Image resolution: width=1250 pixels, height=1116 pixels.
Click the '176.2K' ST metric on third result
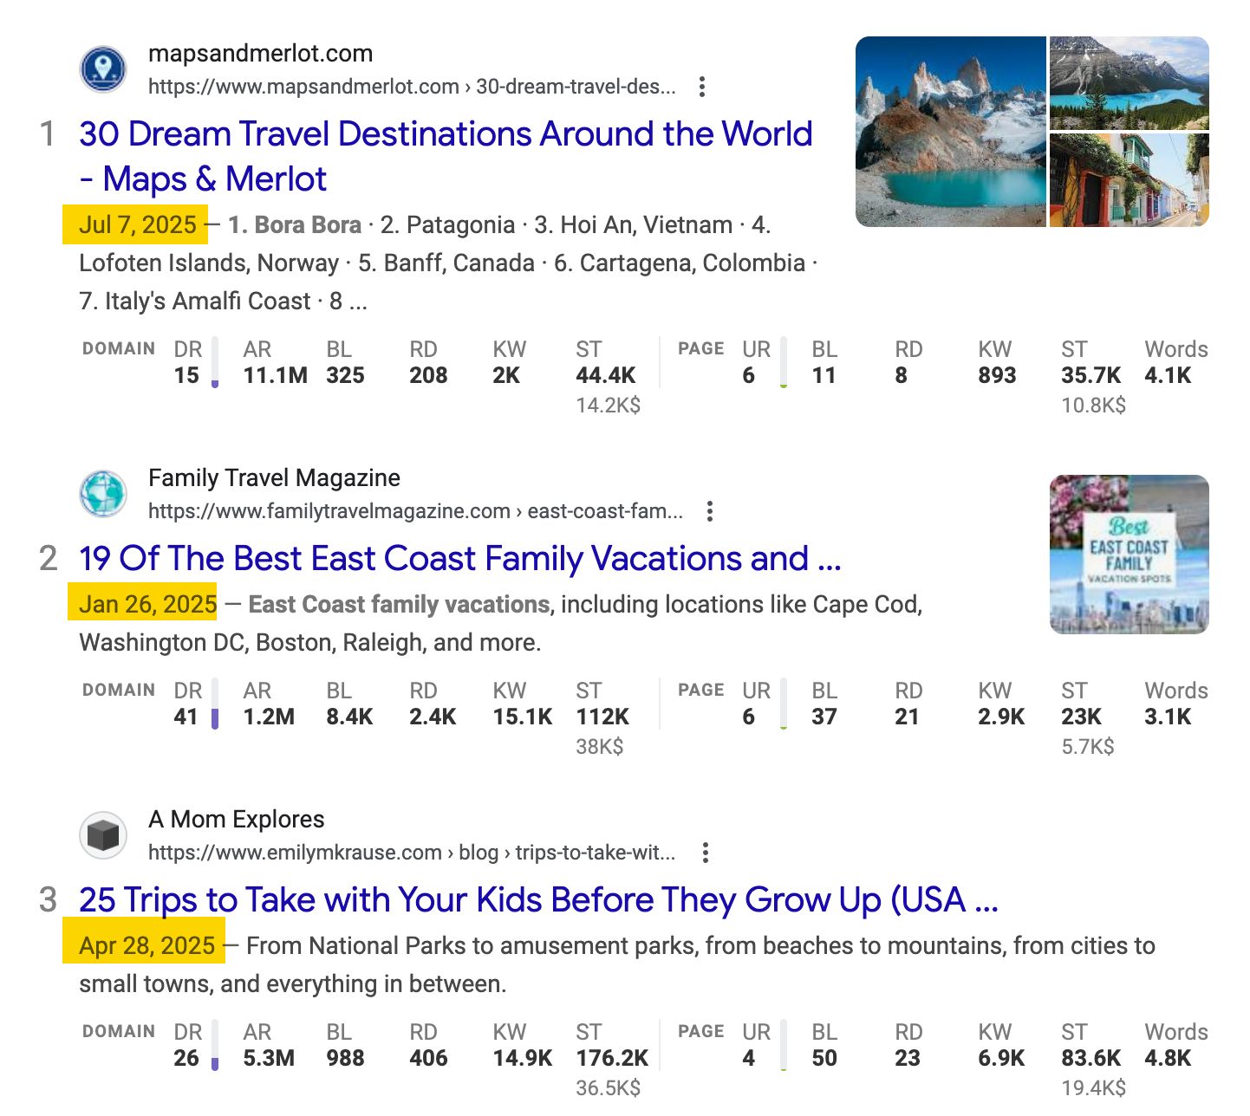[x=611, y=1058]
